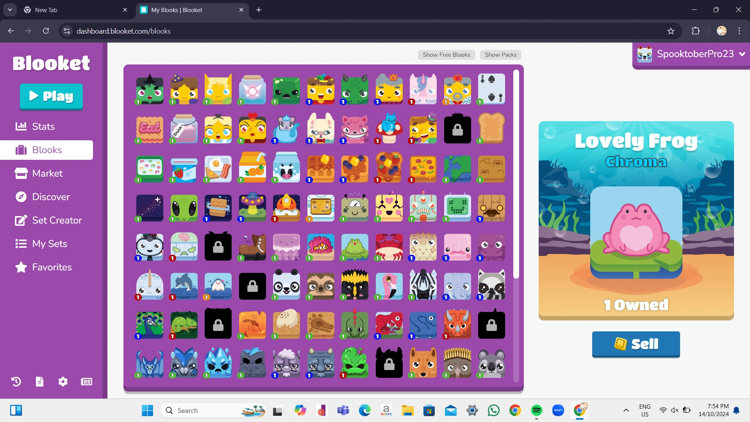Open the Set Creator tool
Screen dimensions: 750x422
56,220
